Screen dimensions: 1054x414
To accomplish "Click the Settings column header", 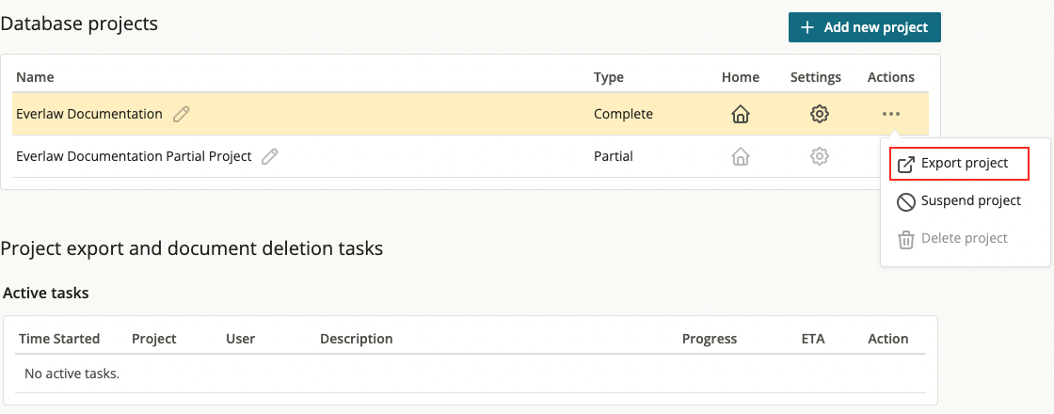I will pos(816,77).
